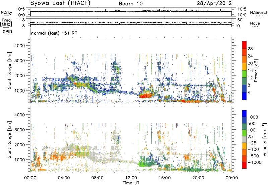
Task: Click velocity colorbar tick value 1000
Action: 253,117
